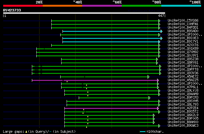Click yellow gap marker under the Q9LVJ8 bar

(x=88, y=92)
